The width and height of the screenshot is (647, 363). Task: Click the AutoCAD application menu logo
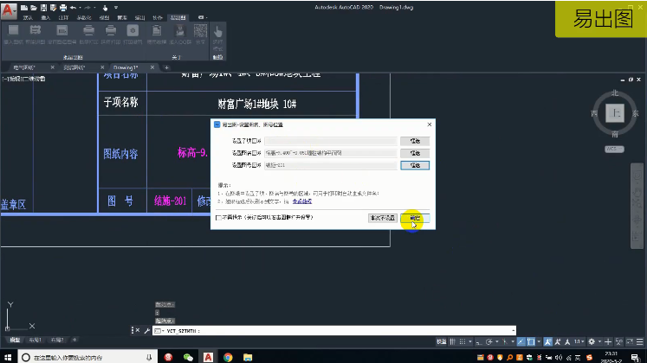8,11
